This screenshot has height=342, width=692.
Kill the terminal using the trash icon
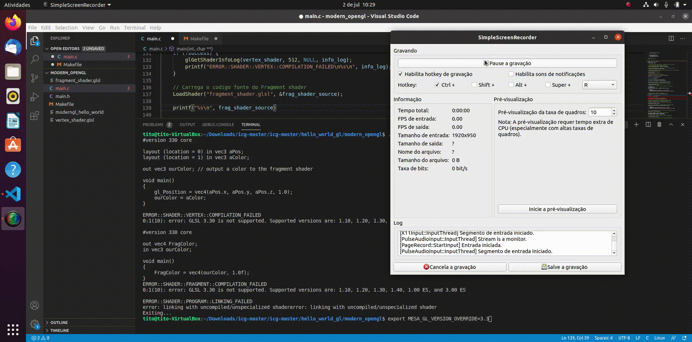click(x=660, y=125)
